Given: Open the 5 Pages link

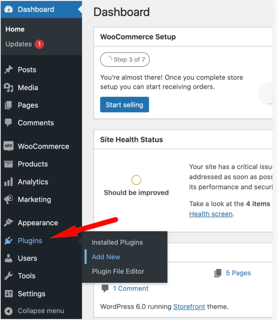Looking at the screenshot, I should [x=238, y=273].
